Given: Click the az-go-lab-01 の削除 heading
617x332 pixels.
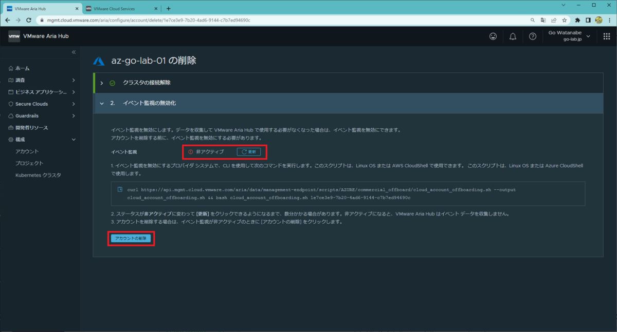Looking at the screenshot, I should (x=154, y=61).
